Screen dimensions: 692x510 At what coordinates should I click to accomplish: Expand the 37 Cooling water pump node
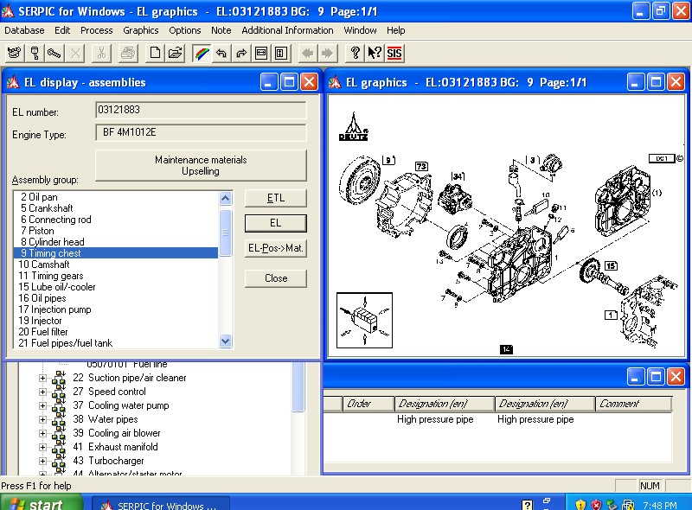pos(42,405)
